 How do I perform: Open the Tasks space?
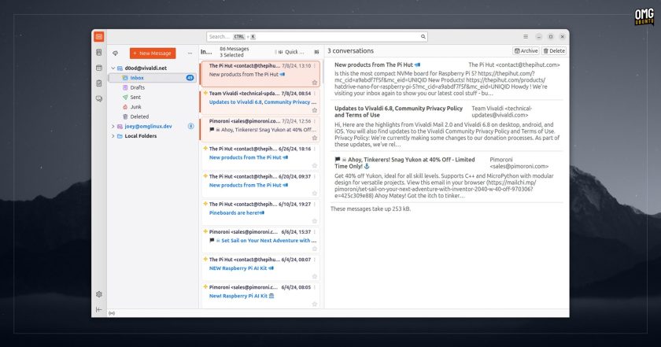98,83
